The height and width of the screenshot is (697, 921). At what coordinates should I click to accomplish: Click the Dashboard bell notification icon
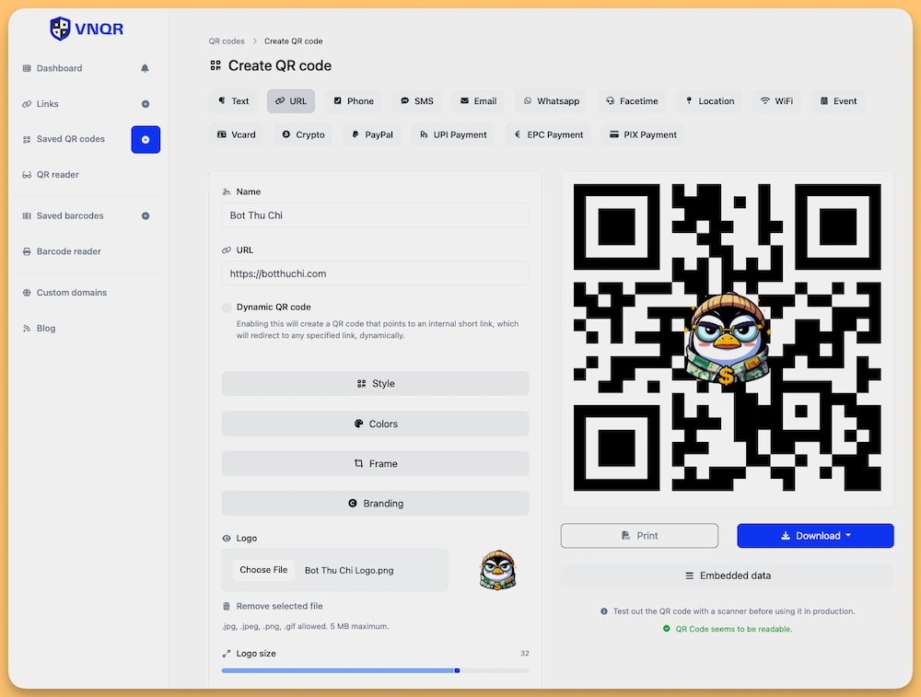(145, 68)
